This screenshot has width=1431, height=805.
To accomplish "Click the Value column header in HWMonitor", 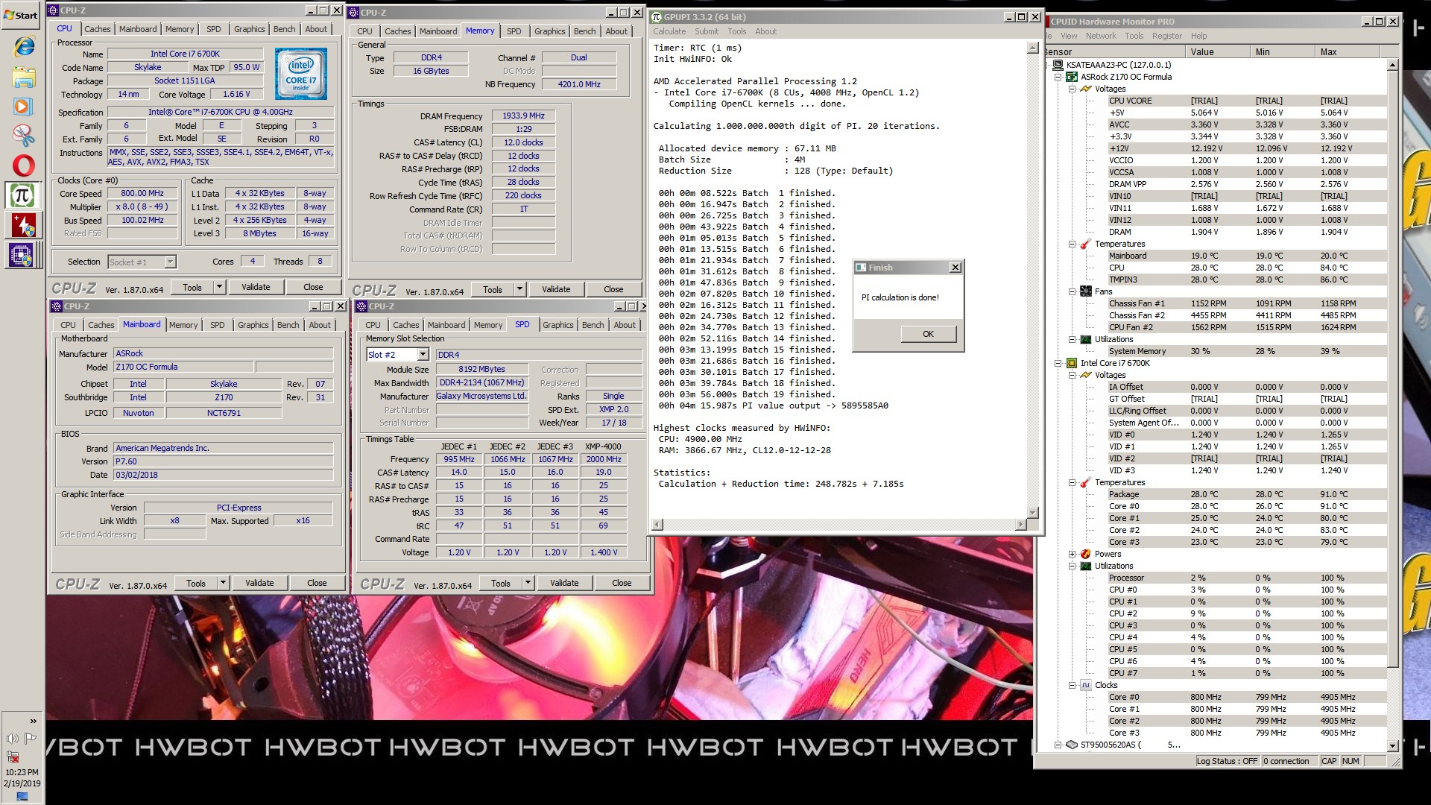I will 1218,51.
